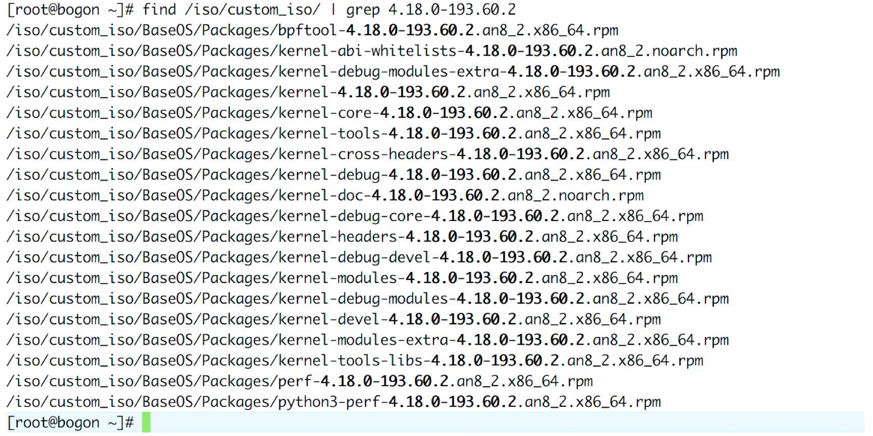Viewport: 873px width, 436px height.
Task: Select the kernel-headers rpm output line
Action: [x=342, y=237]
